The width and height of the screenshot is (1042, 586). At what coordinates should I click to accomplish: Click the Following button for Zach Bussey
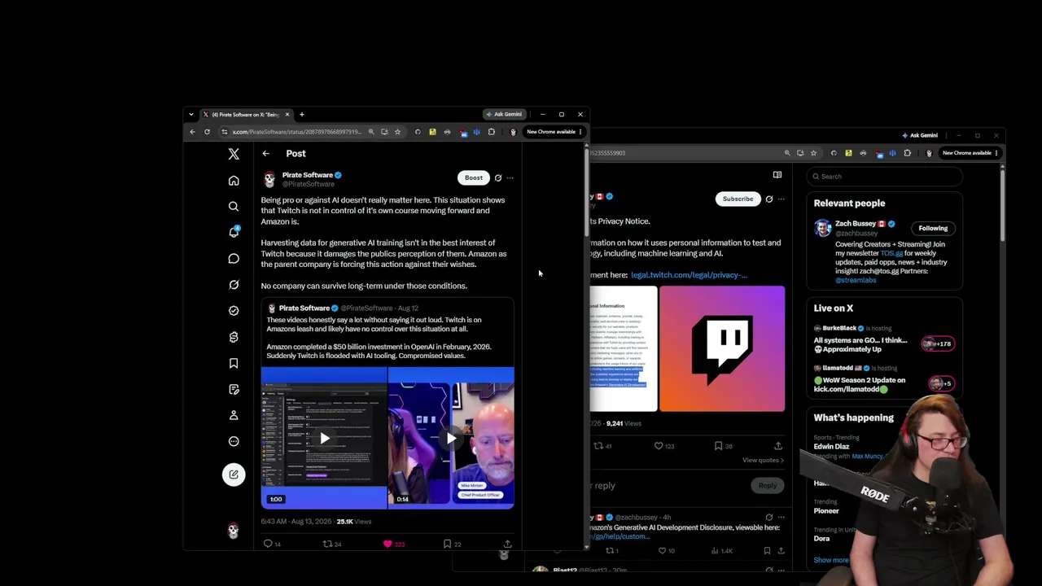point(933,228)
